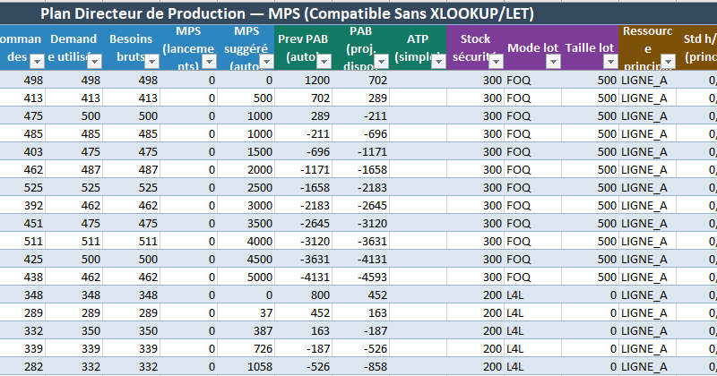The height and width of the screenshot is (376, 717).
Task: Select MPS suggéré cell with value 5000
Action: [246, 278]
